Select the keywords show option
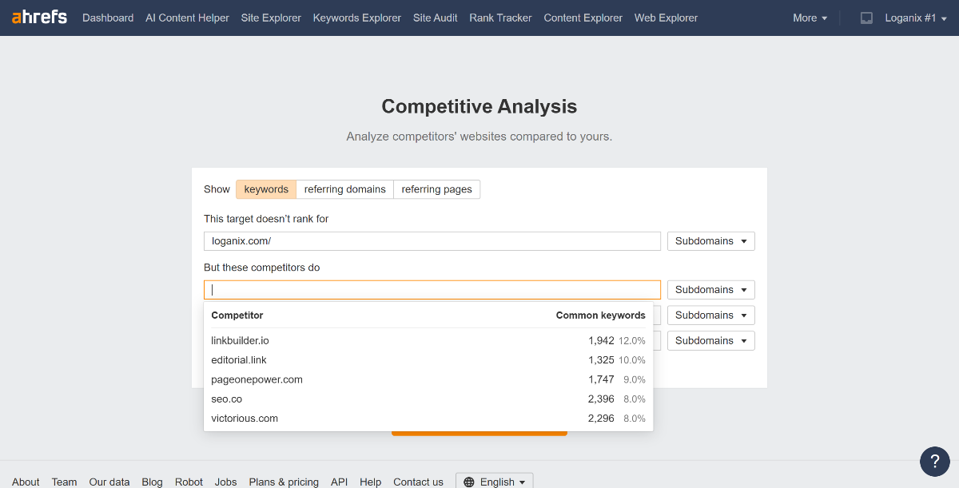The width and height of the screenshot is (959, 488). 266,189
